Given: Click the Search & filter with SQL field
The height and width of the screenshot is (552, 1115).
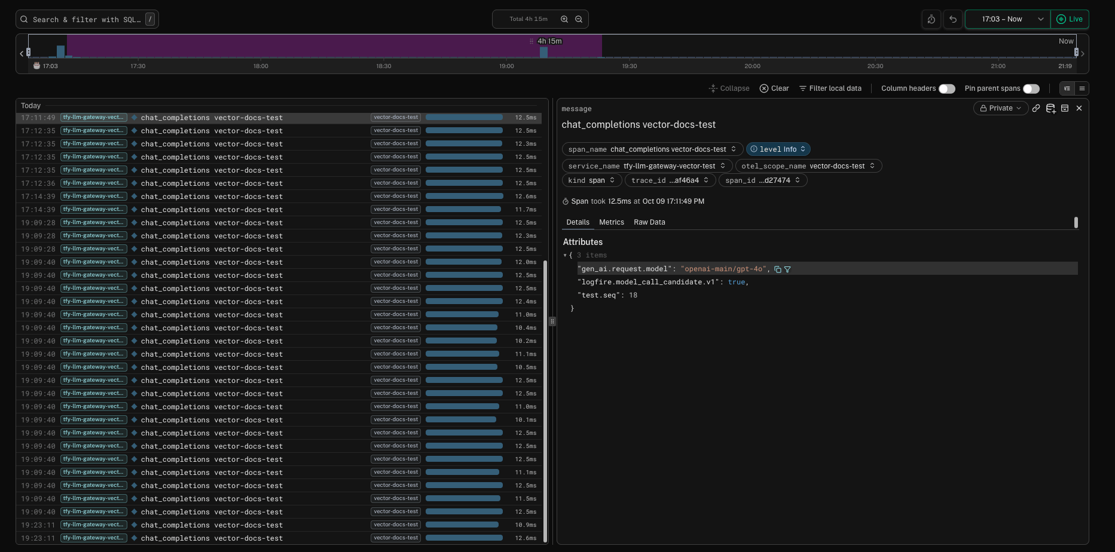Looking at the screenshot, I should pos(87,19).
